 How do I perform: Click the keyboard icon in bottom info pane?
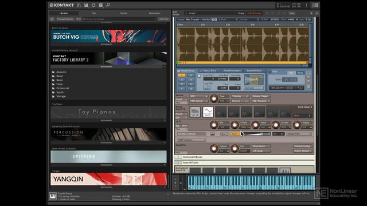pos(53,196)
